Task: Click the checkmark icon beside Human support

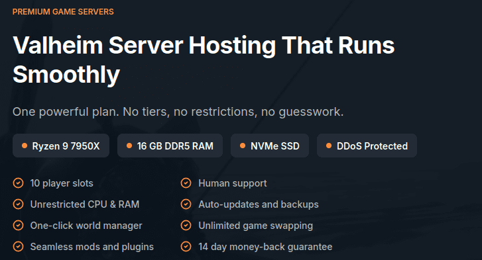Action: [x=186, y=183]
